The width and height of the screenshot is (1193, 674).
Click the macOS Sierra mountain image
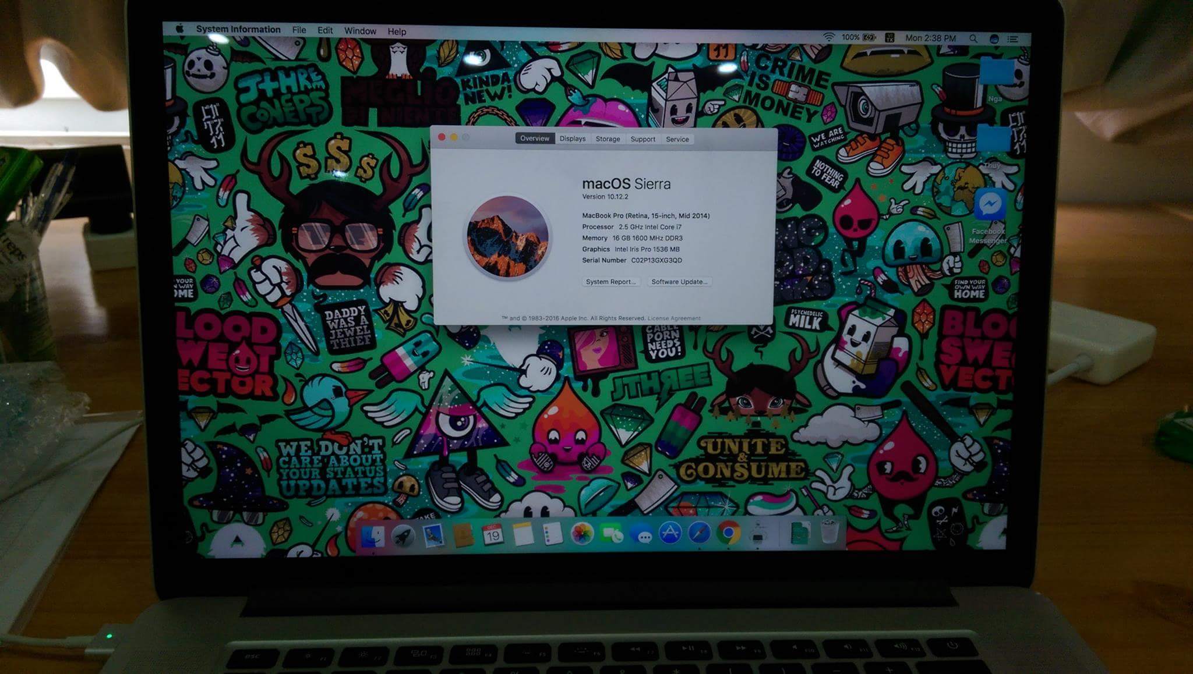tap(508, 236)
